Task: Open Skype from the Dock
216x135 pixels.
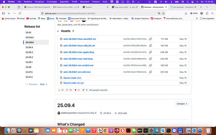Action: coord(163,130)
